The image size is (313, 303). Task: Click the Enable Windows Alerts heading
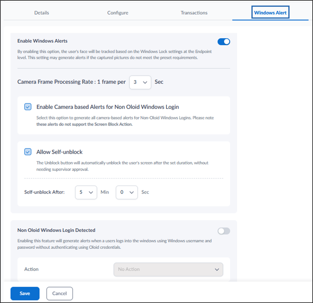pos(42,41)
